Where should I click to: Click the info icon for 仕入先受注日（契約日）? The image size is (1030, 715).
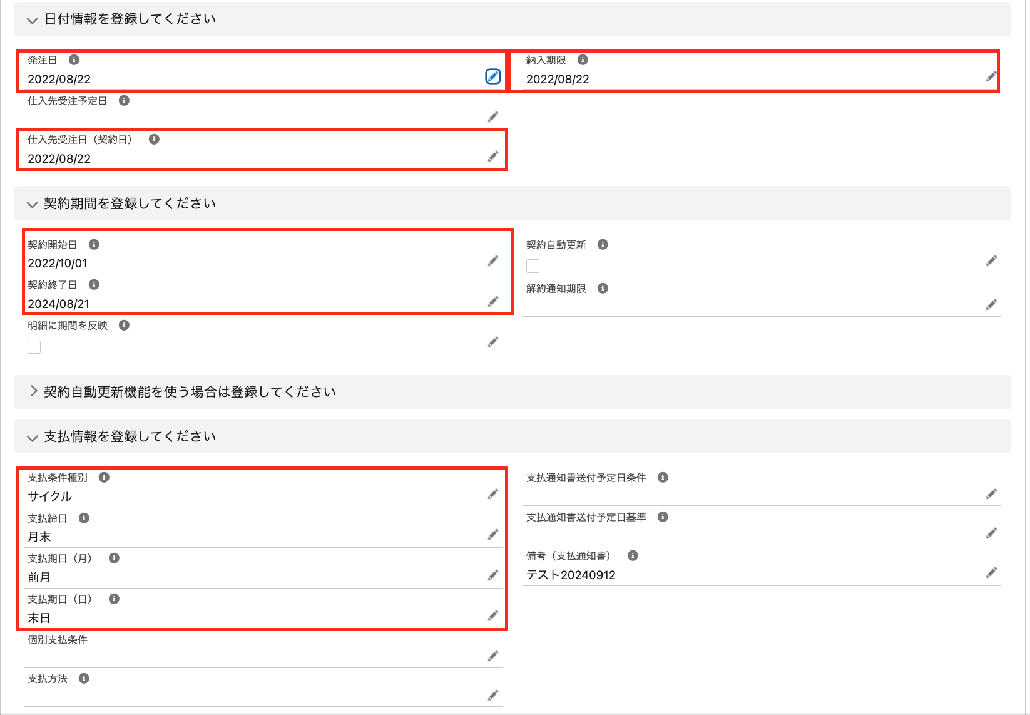point(154,139)
